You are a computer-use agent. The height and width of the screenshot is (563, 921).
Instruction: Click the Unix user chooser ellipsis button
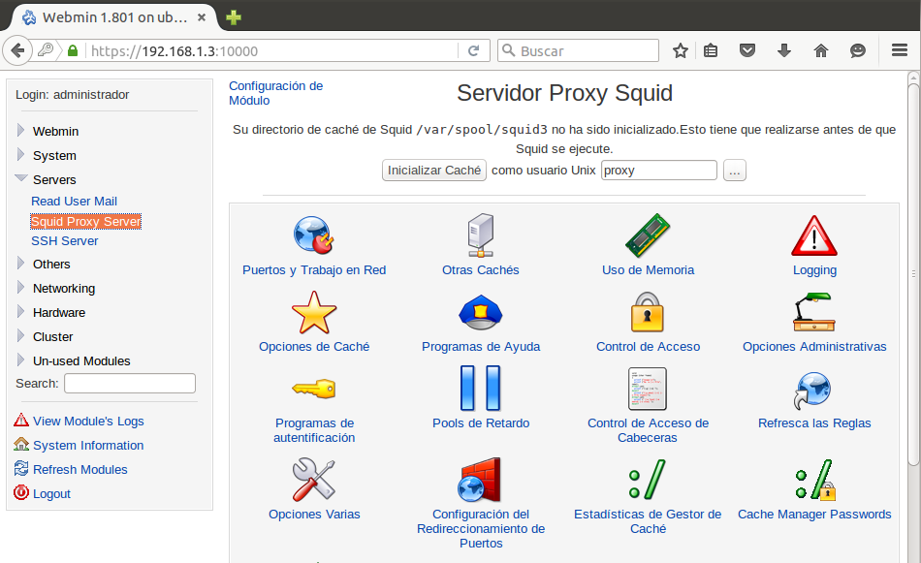point(734,171)
